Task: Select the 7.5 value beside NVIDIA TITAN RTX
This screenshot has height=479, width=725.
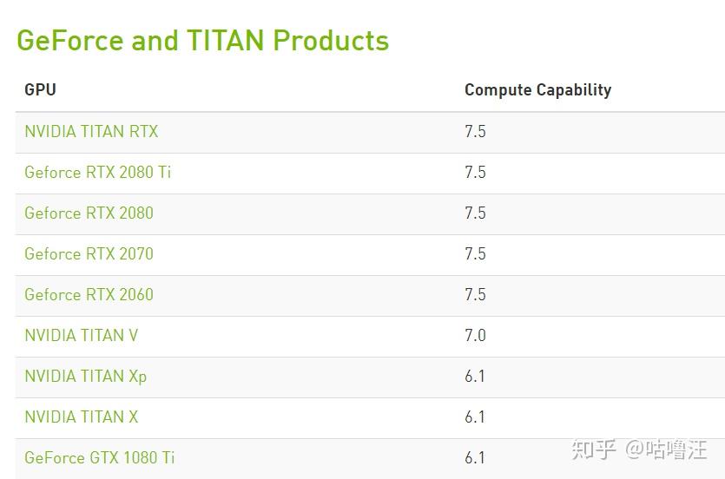Action: 475,132
